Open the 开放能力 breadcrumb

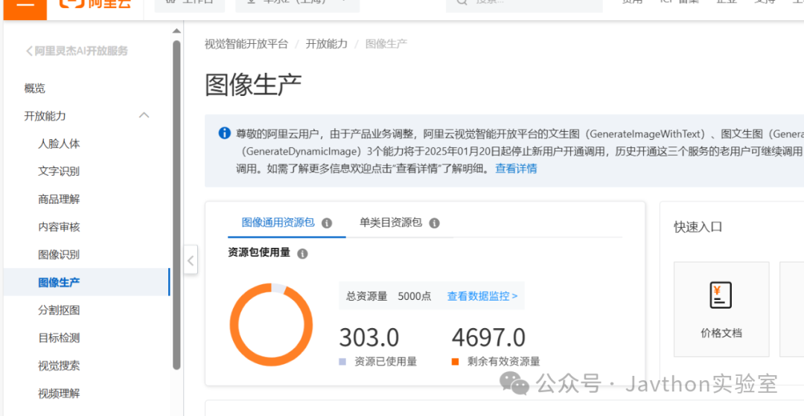coord(327,44)
